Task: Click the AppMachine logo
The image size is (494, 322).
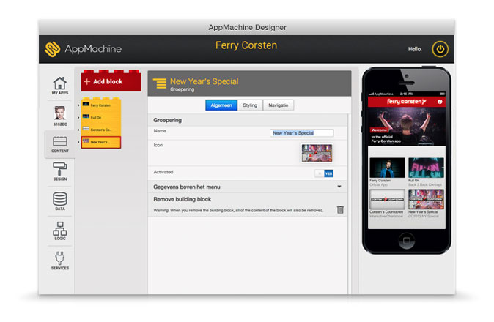Action: pos(83,49)
